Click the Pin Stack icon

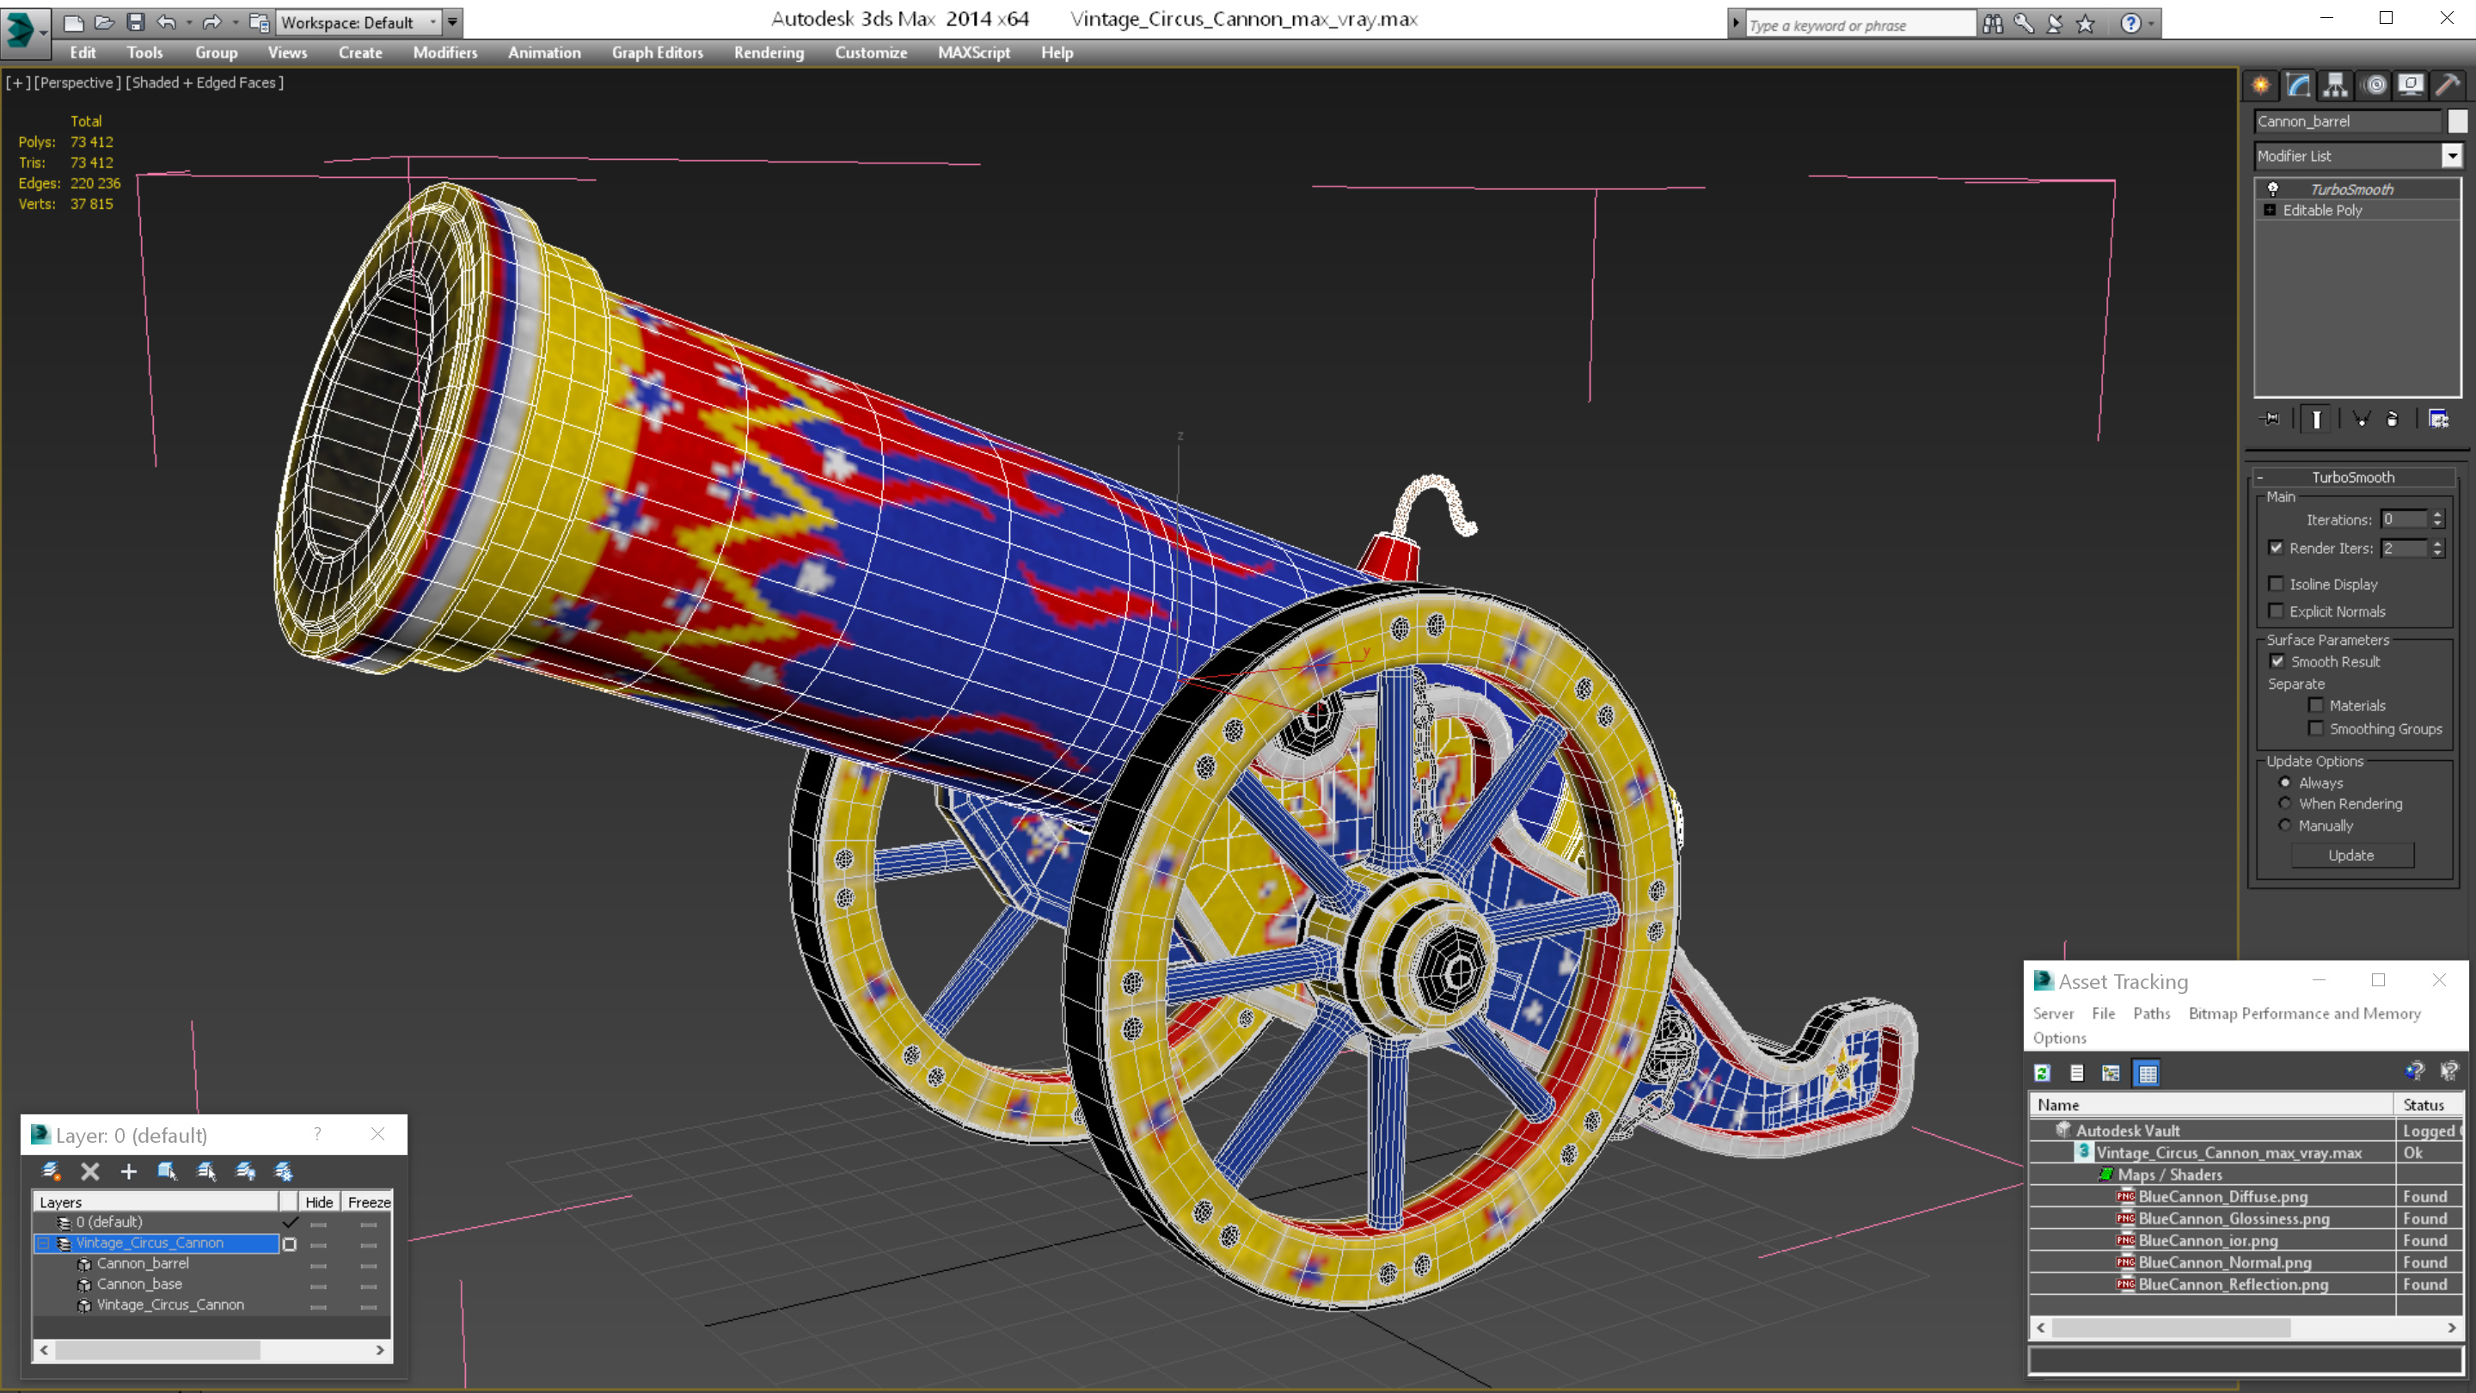[x=2271, y=419]
